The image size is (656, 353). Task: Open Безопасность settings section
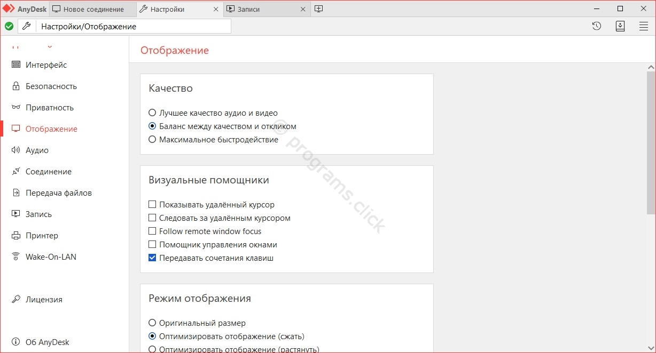pyautogui.click(x=51, y=86)
